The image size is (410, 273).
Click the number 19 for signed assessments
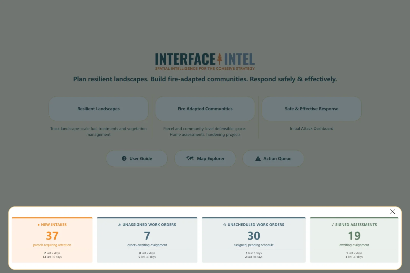pos(354,236)
